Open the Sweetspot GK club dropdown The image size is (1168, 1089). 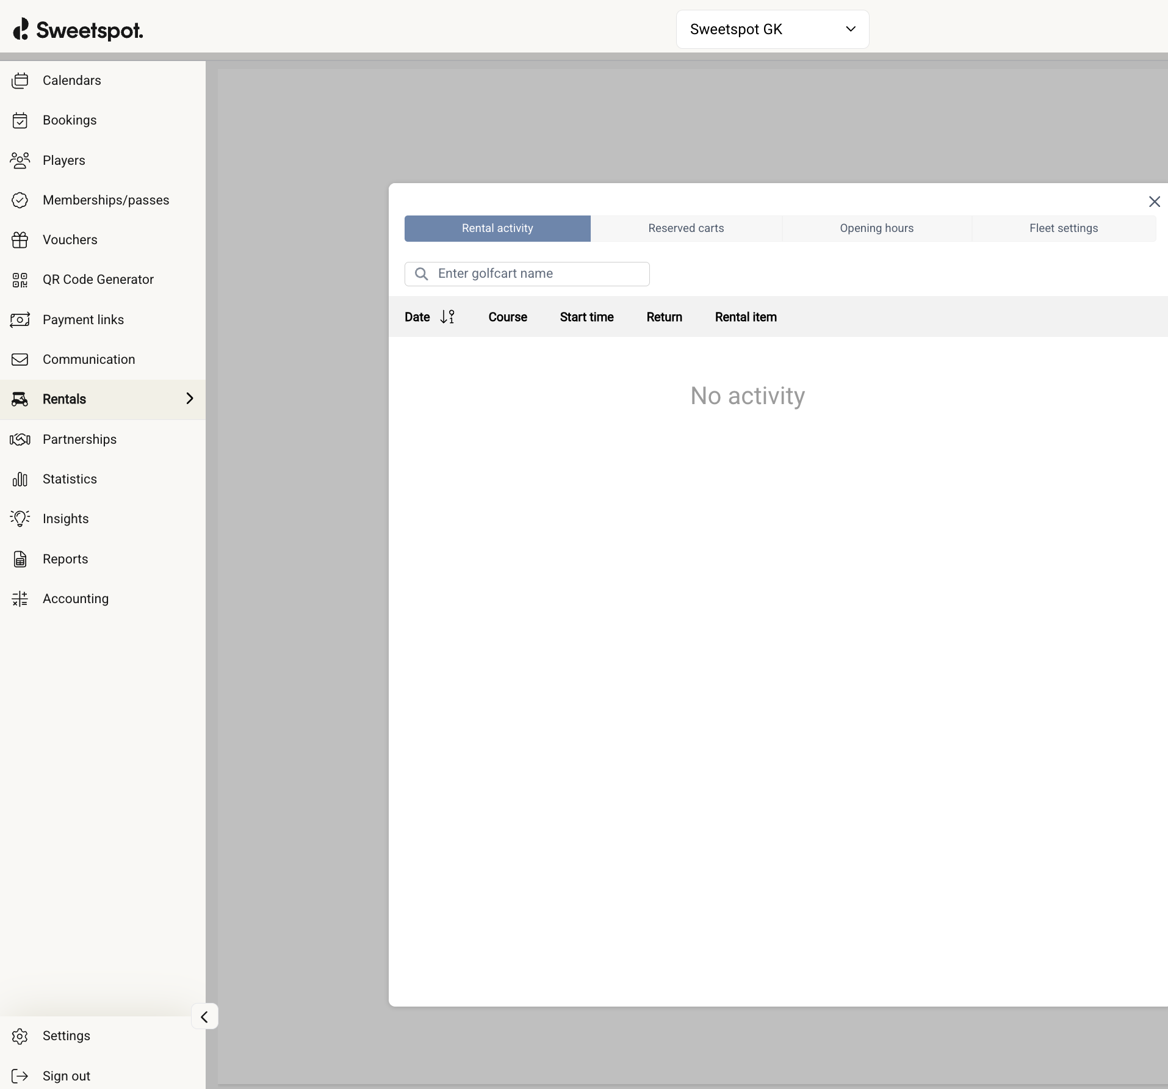pyautogui.click(x=773, y=29)
